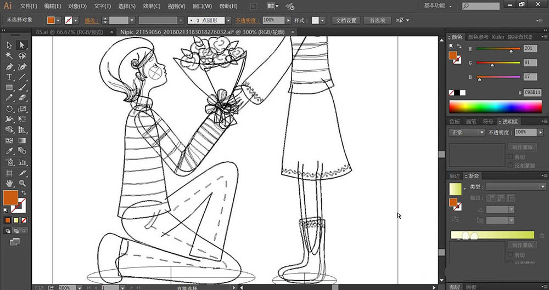The width and height of the screenshot is (549, 290).
Task: Set paint mode to None in toolbox
Action: click(24, 220)
